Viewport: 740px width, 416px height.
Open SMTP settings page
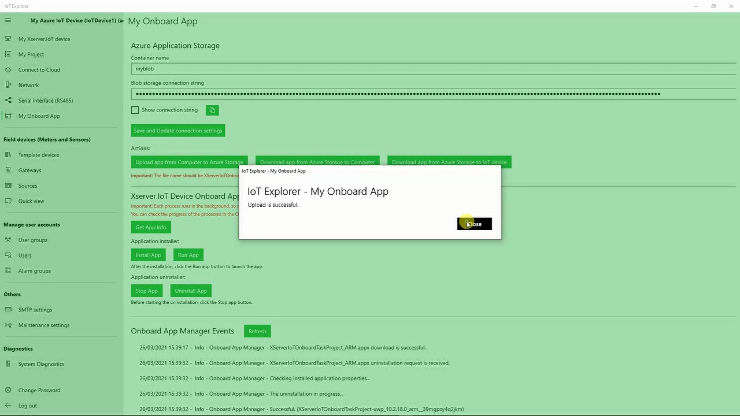[x=35, y=310]
